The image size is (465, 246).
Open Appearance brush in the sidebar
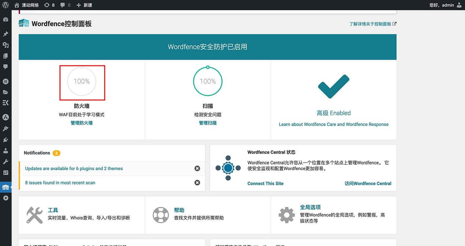click(5, 129)
